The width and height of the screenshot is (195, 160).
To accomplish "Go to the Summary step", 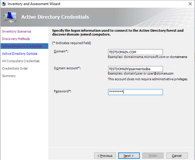I will [9, 76].
